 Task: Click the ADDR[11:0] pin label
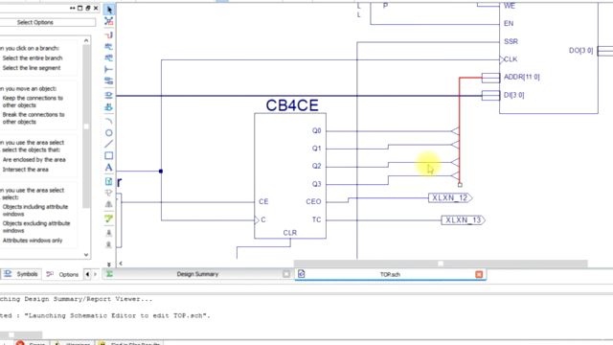(521, 77)
